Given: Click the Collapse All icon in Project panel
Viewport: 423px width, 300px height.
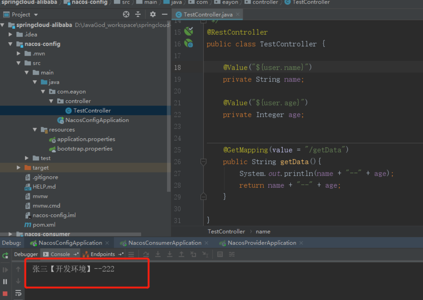Looking at the screenshot, I should pyautogui.click(x=138, y=14).
